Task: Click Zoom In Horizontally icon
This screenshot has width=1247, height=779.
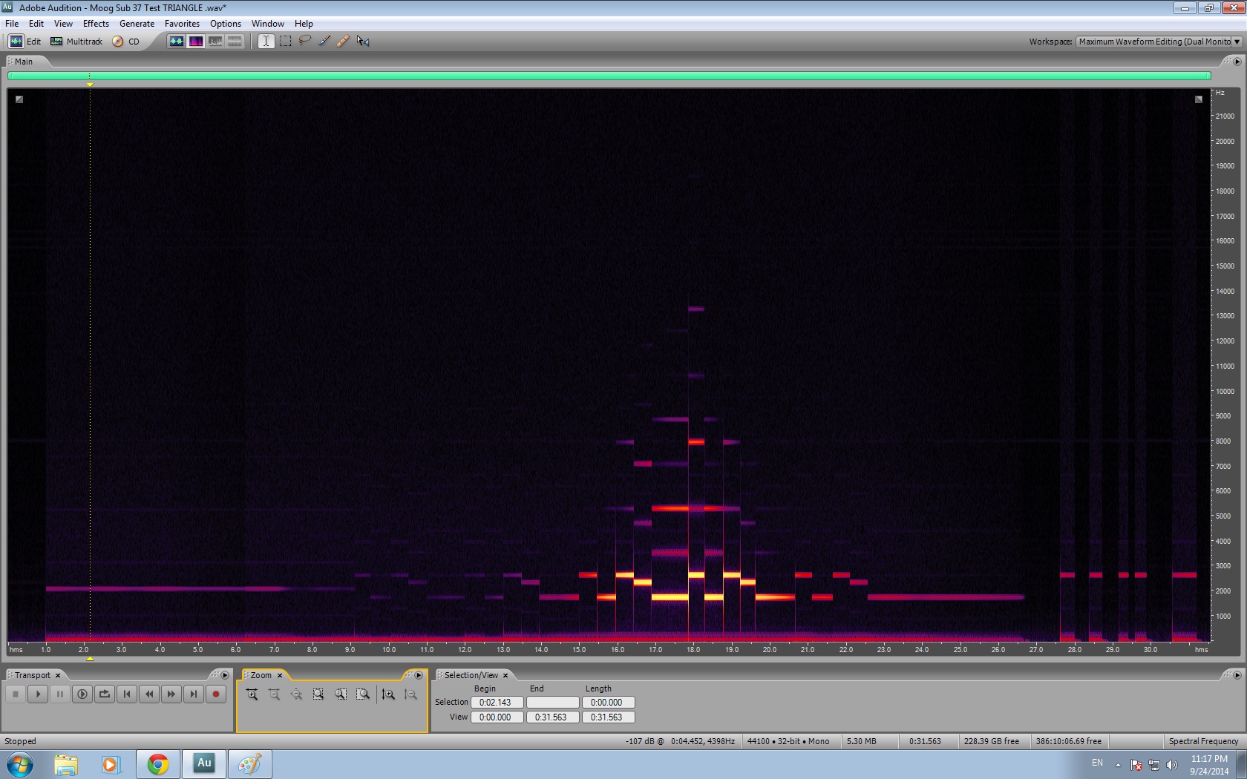Action: tap(252, 694)
